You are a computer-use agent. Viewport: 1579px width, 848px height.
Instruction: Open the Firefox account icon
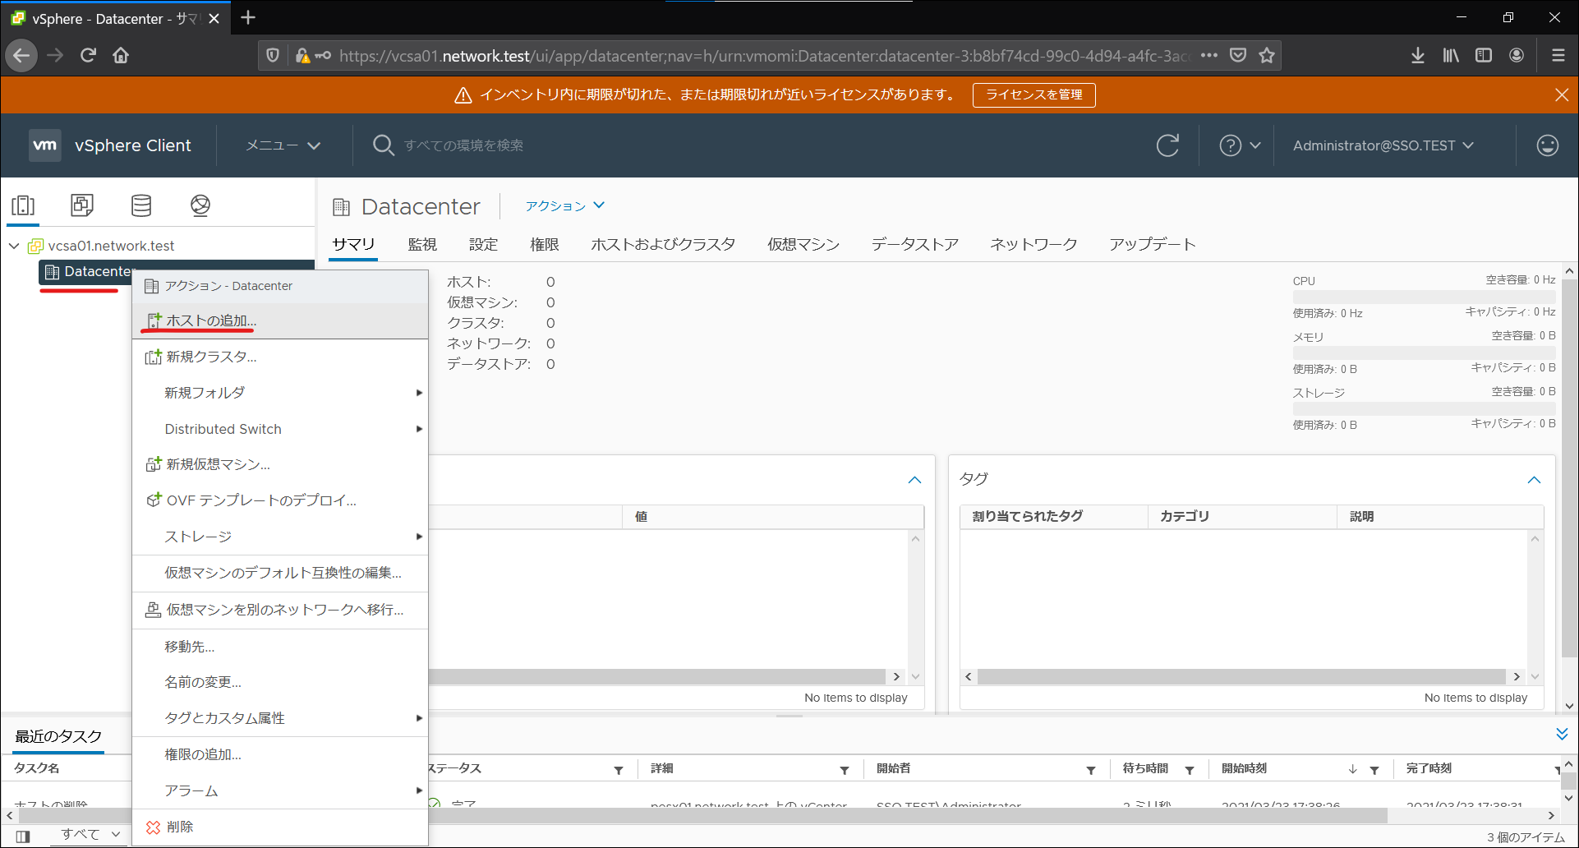click(1517, 55)
